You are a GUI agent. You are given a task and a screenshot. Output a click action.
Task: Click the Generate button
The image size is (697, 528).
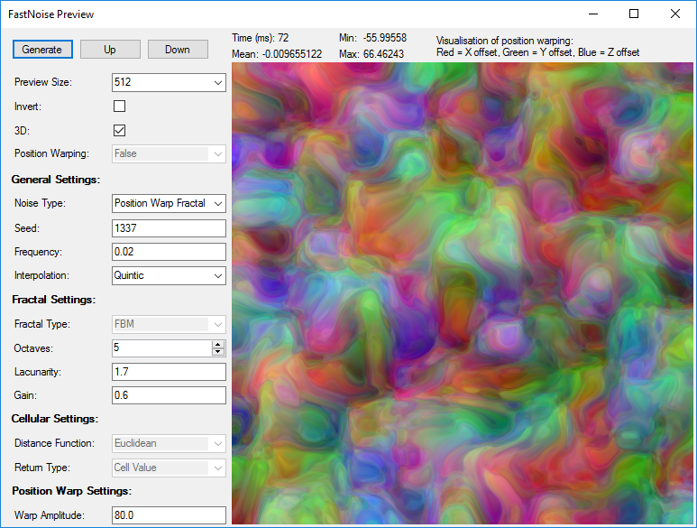pos(42,50)
